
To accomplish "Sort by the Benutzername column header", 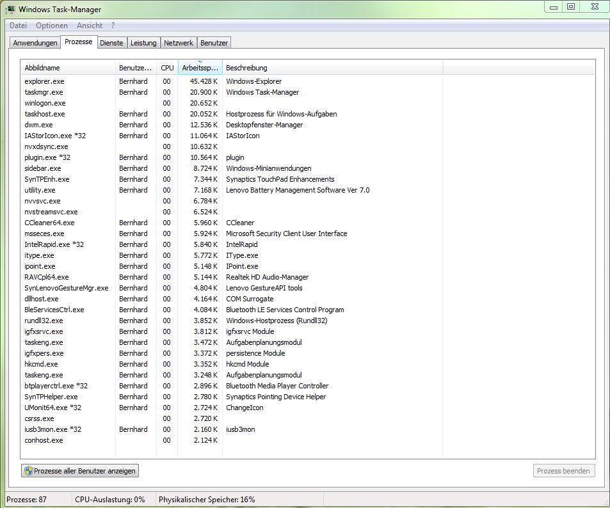I will click(x=136, y=68).
